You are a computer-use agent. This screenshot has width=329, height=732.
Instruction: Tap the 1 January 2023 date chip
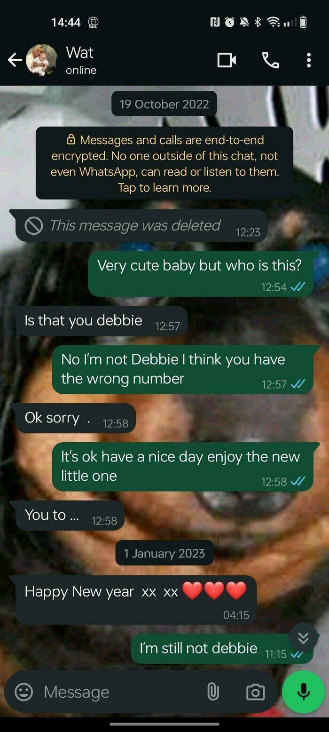[x=164, y=553]
